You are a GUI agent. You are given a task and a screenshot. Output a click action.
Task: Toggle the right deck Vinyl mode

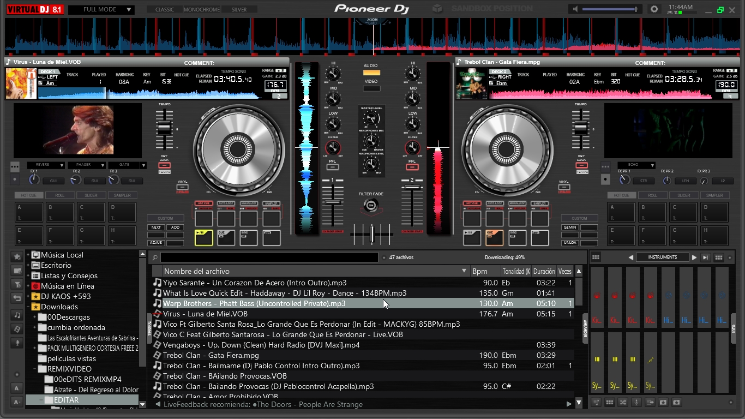point(564,187)
